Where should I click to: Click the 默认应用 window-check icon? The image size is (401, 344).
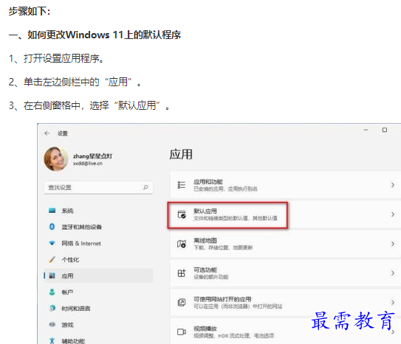(182, 214)
